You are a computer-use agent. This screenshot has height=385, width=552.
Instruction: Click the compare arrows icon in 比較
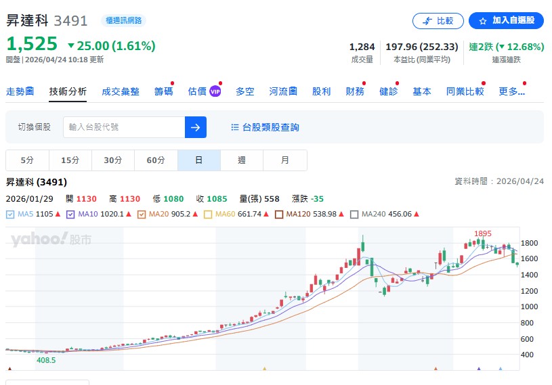(x=427, y=21)
